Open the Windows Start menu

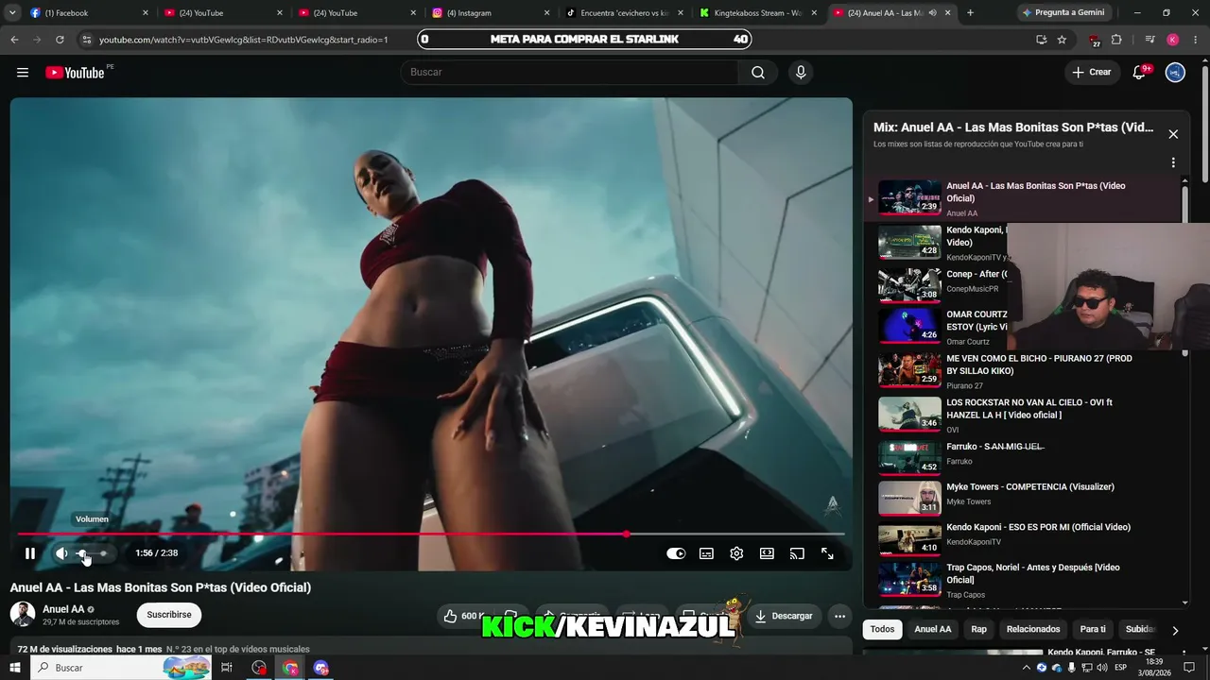click(x=14, y=668)
